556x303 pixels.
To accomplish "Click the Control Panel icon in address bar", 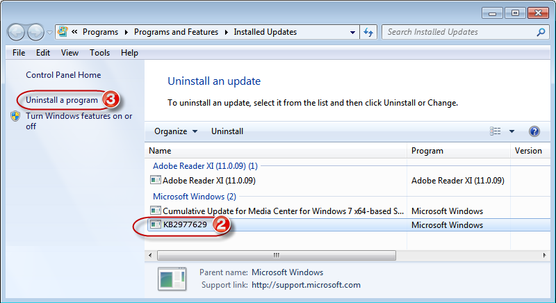I will point(63,31).
